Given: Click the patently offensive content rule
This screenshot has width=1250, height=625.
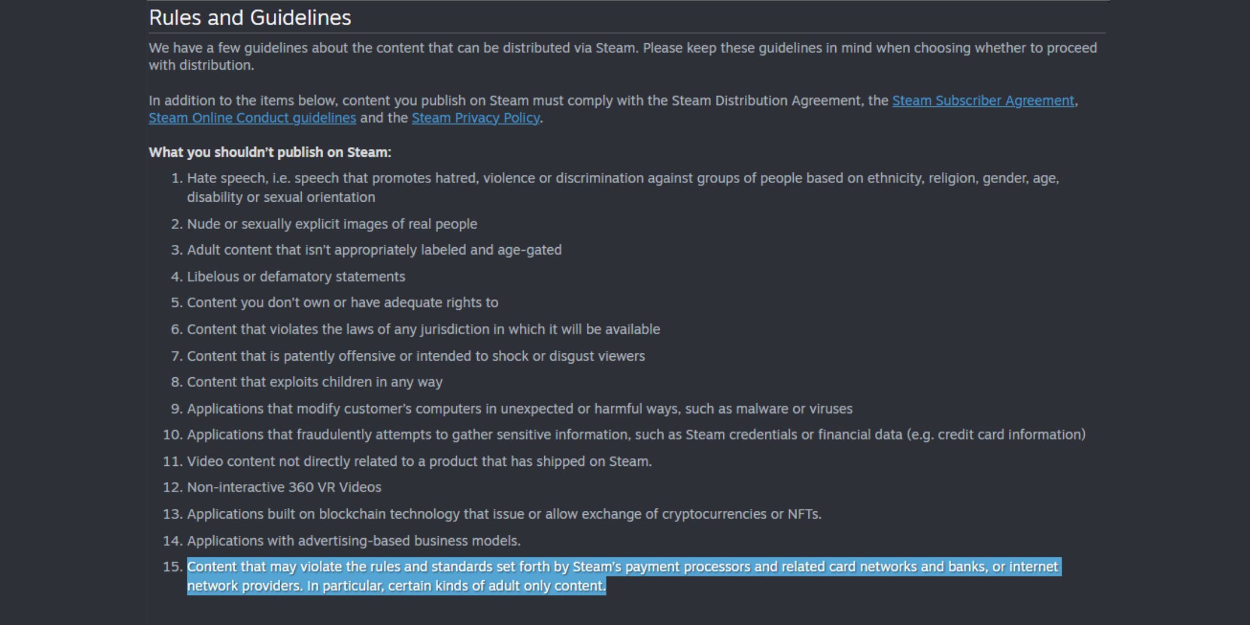Looking at the screenshot, I should [x=416, y=356].
